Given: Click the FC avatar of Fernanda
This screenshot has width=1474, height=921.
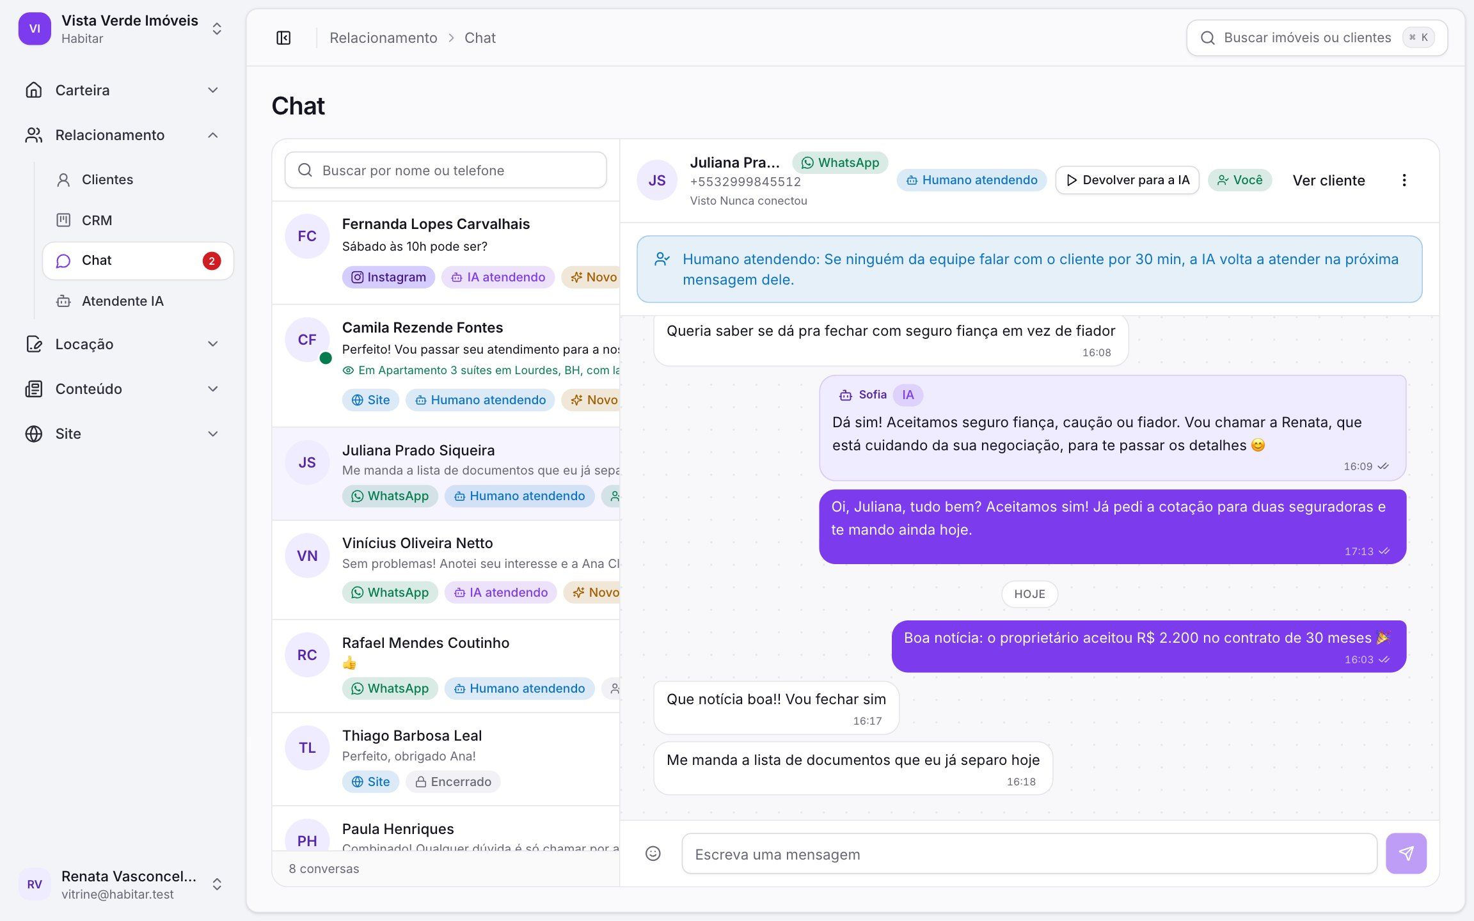Looking at the screenshot, I should pyautogui.click(x=307, y=236).
